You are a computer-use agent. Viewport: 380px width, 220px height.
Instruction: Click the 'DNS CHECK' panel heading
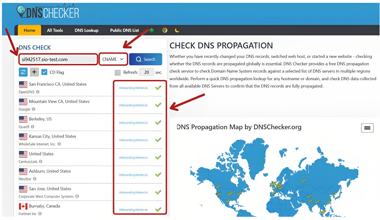[x=35, y=47]
